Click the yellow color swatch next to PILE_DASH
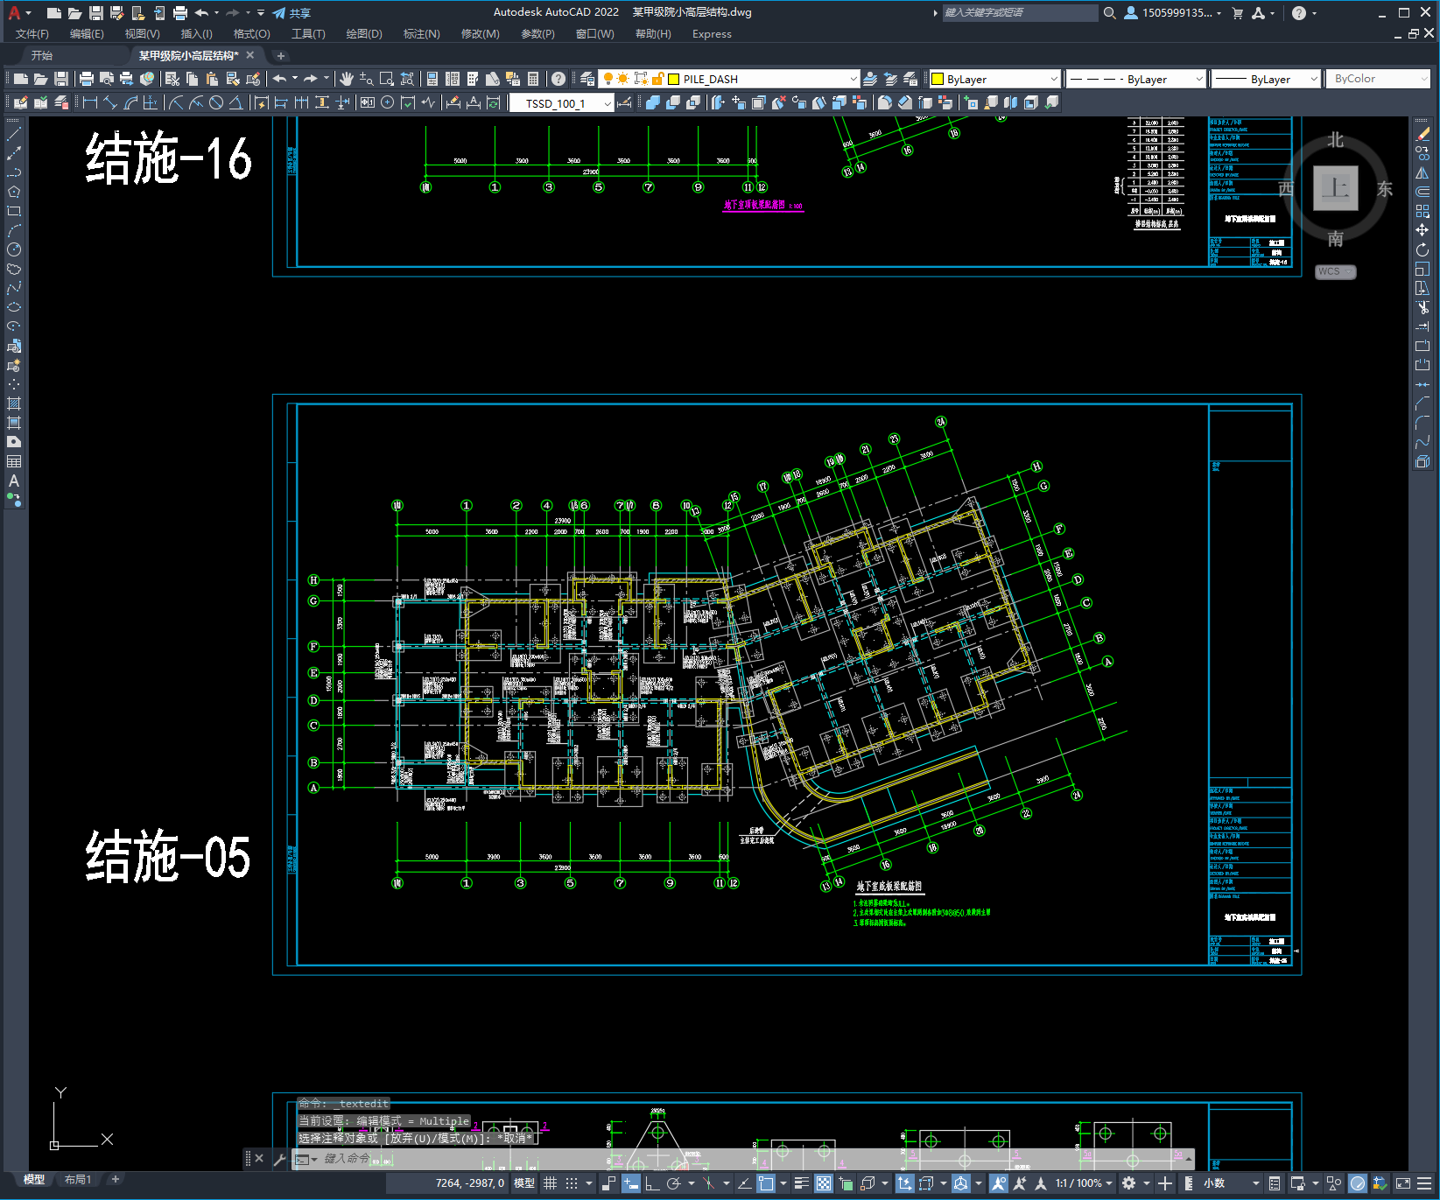 674,79
